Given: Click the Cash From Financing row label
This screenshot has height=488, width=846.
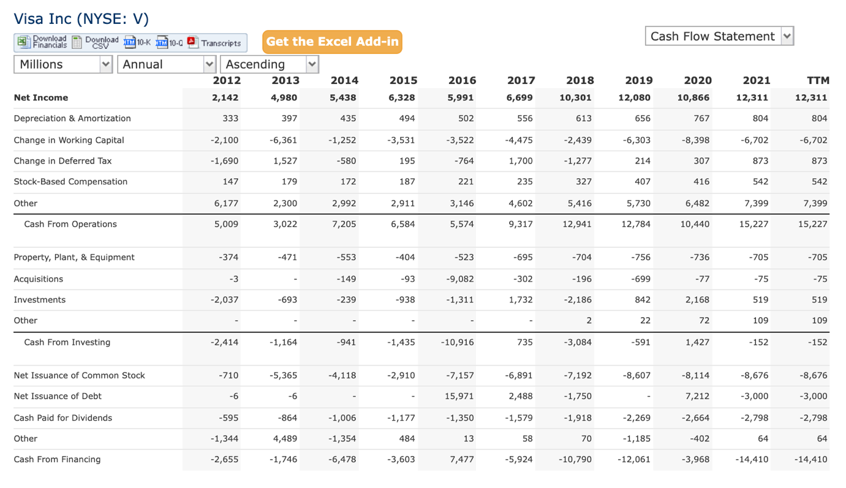Looking at the screenshot, I should pyautogui.click(x=57, y=459).
